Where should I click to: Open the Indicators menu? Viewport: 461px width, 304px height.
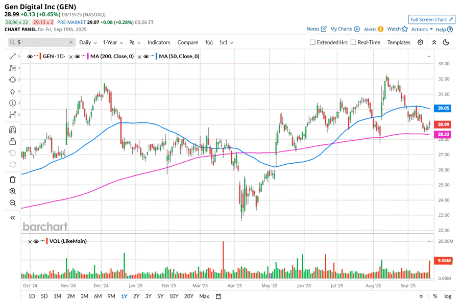point(159,42)
